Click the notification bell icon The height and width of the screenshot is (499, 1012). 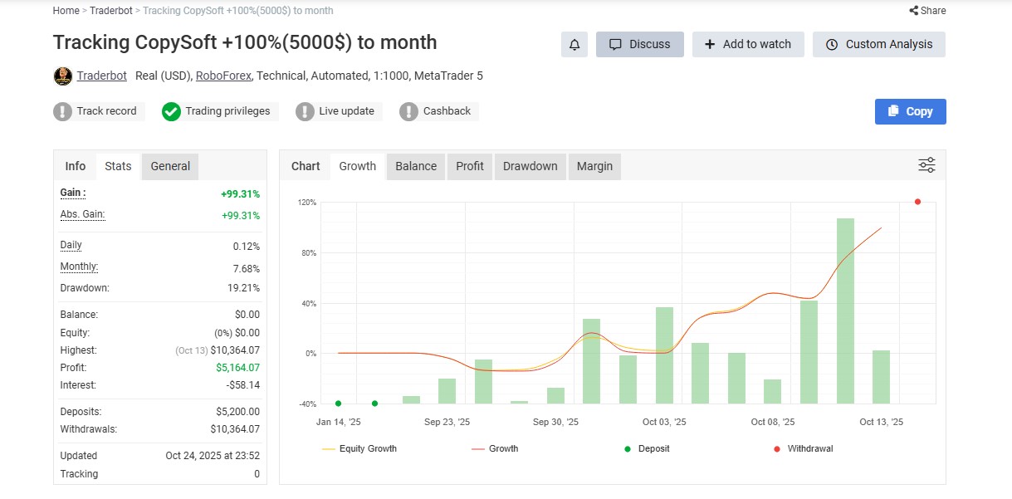pos(574,44)
